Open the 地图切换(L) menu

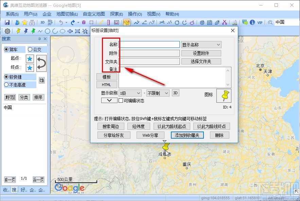[x=67, y=14]
